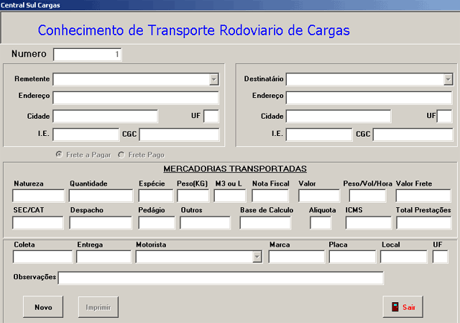Click the Valor input field
Image resolution: width=460 pixels, height=323 pixels.
tap(319, 196)
